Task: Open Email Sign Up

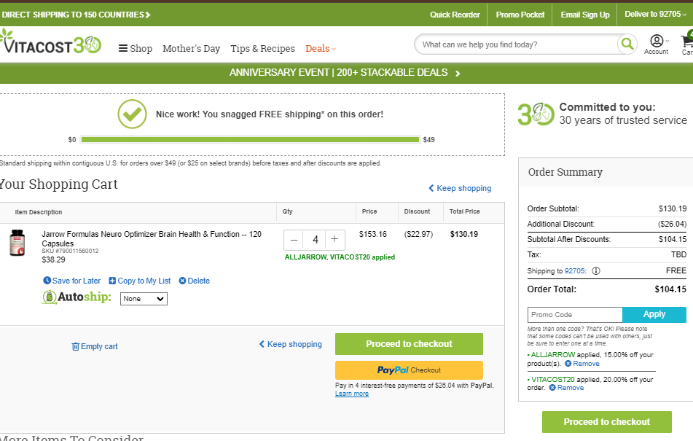Action: pos(585,15)
